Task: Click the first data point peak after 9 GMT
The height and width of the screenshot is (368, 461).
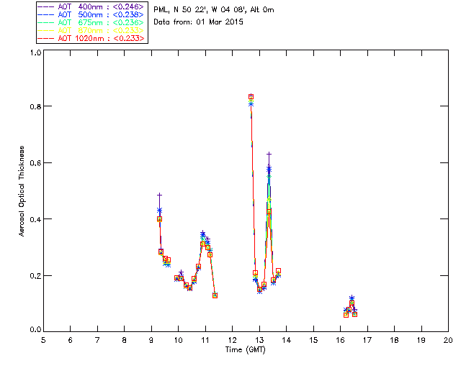Action: [159, 218]
